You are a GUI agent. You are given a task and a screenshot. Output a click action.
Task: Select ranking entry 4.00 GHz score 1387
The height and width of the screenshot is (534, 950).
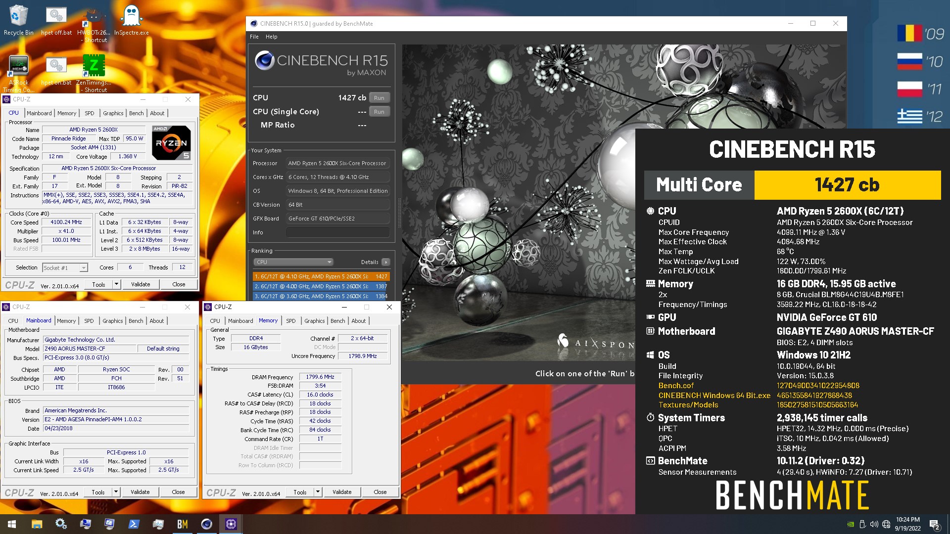click(321, 286)
